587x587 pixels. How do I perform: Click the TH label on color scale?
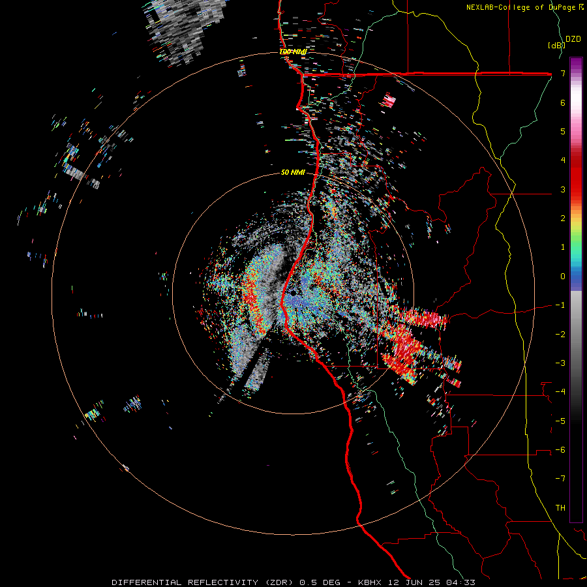tap(560, 507)
